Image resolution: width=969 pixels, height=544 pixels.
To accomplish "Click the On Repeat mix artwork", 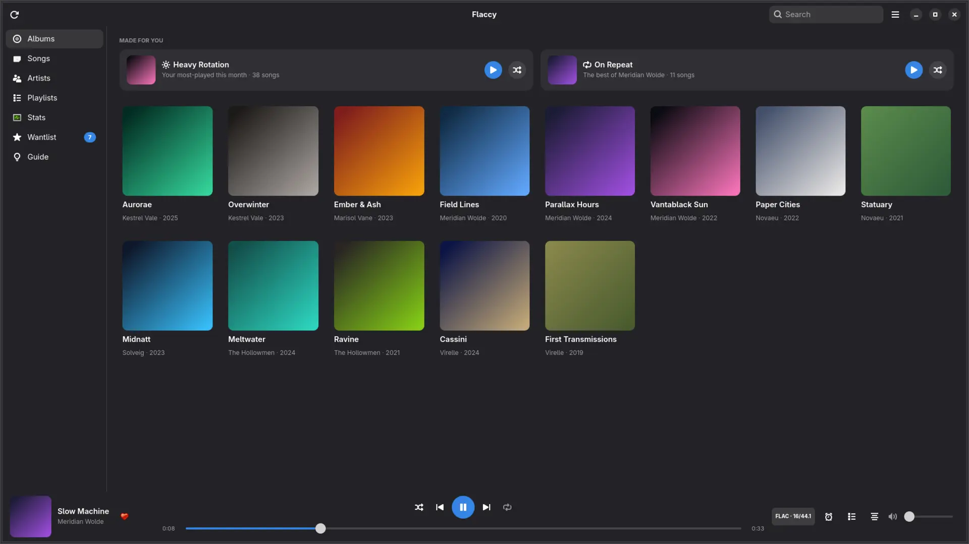I will (x=562, y=70).
